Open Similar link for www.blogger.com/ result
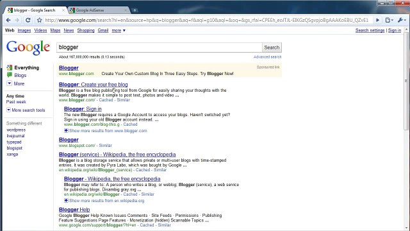This screenshot has height=231, width=410. tap(124, 100)
